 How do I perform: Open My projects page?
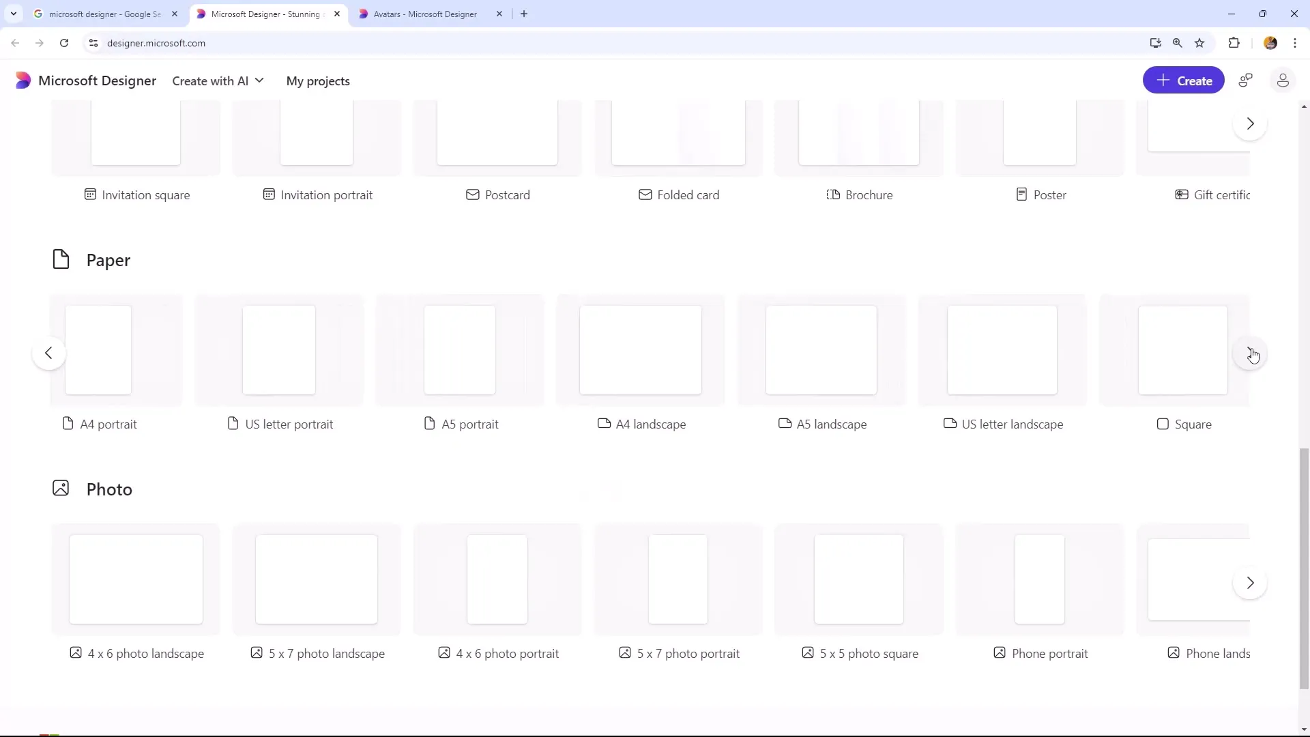[x=318, y=81]
